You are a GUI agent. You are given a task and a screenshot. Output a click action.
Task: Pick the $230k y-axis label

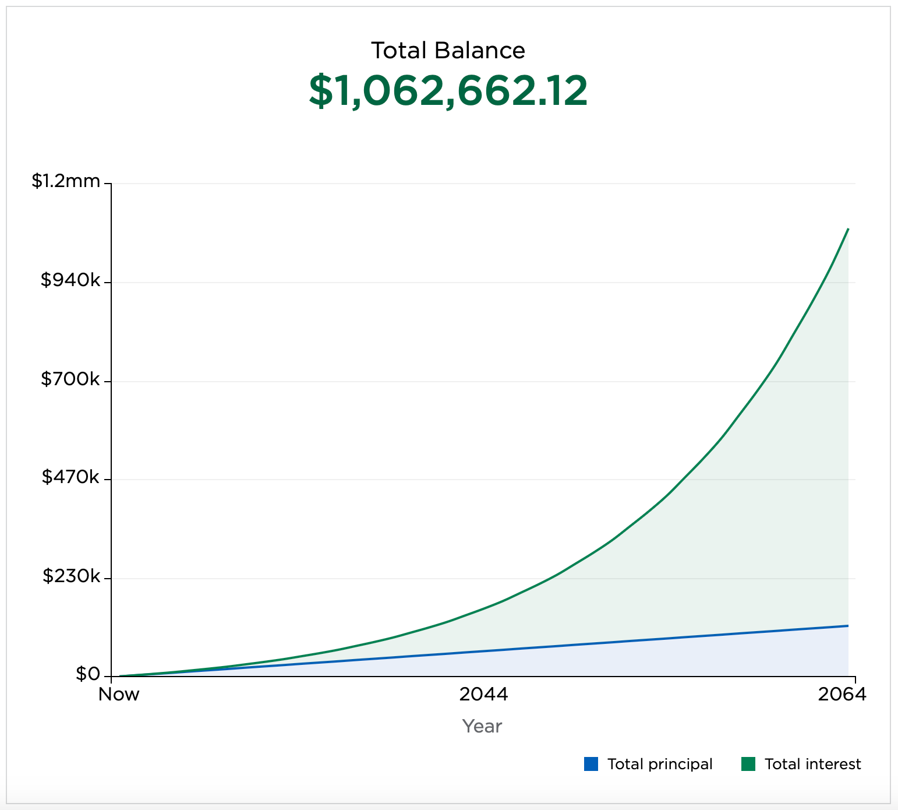[70, 576]
